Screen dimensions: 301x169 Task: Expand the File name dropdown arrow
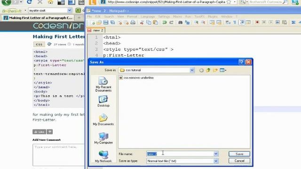pyautogui.click(x=216, y=154)
